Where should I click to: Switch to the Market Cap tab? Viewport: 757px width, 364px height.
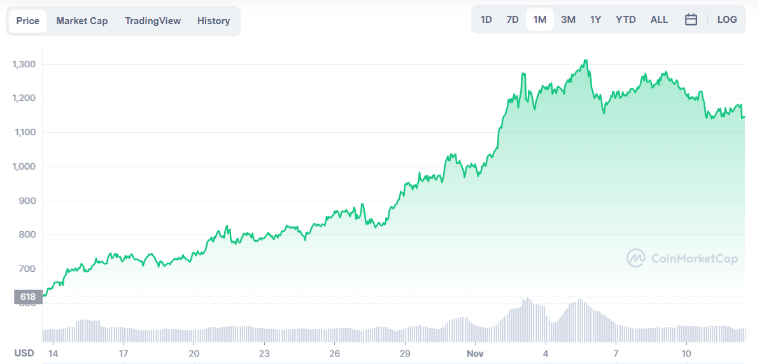click(82, 21)
